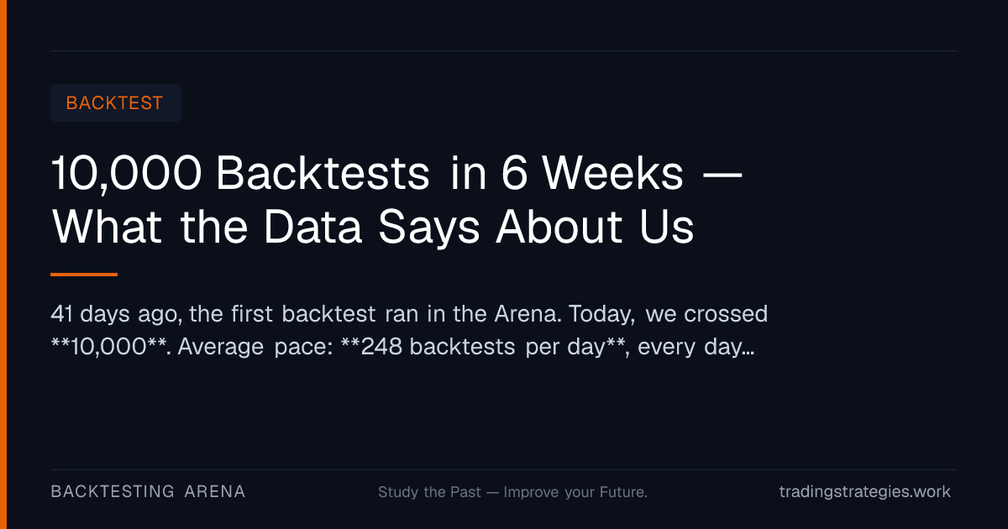Click the short orange accent underline below the title
The width and height of the screenshot is (1008, 529).
pos(84,274)
